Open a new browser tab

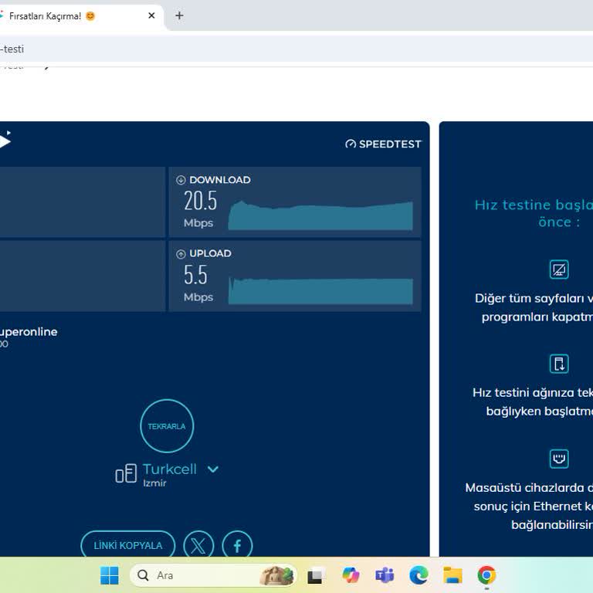tap(179, 15)
